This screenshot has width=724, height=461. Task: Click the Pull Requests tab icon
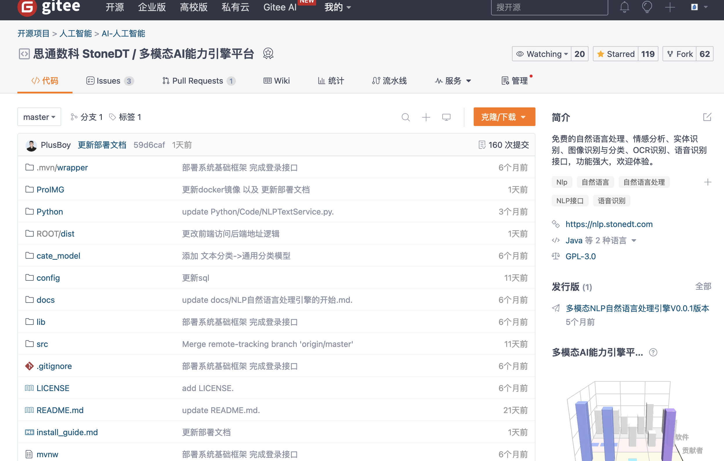tap(165, 81)
